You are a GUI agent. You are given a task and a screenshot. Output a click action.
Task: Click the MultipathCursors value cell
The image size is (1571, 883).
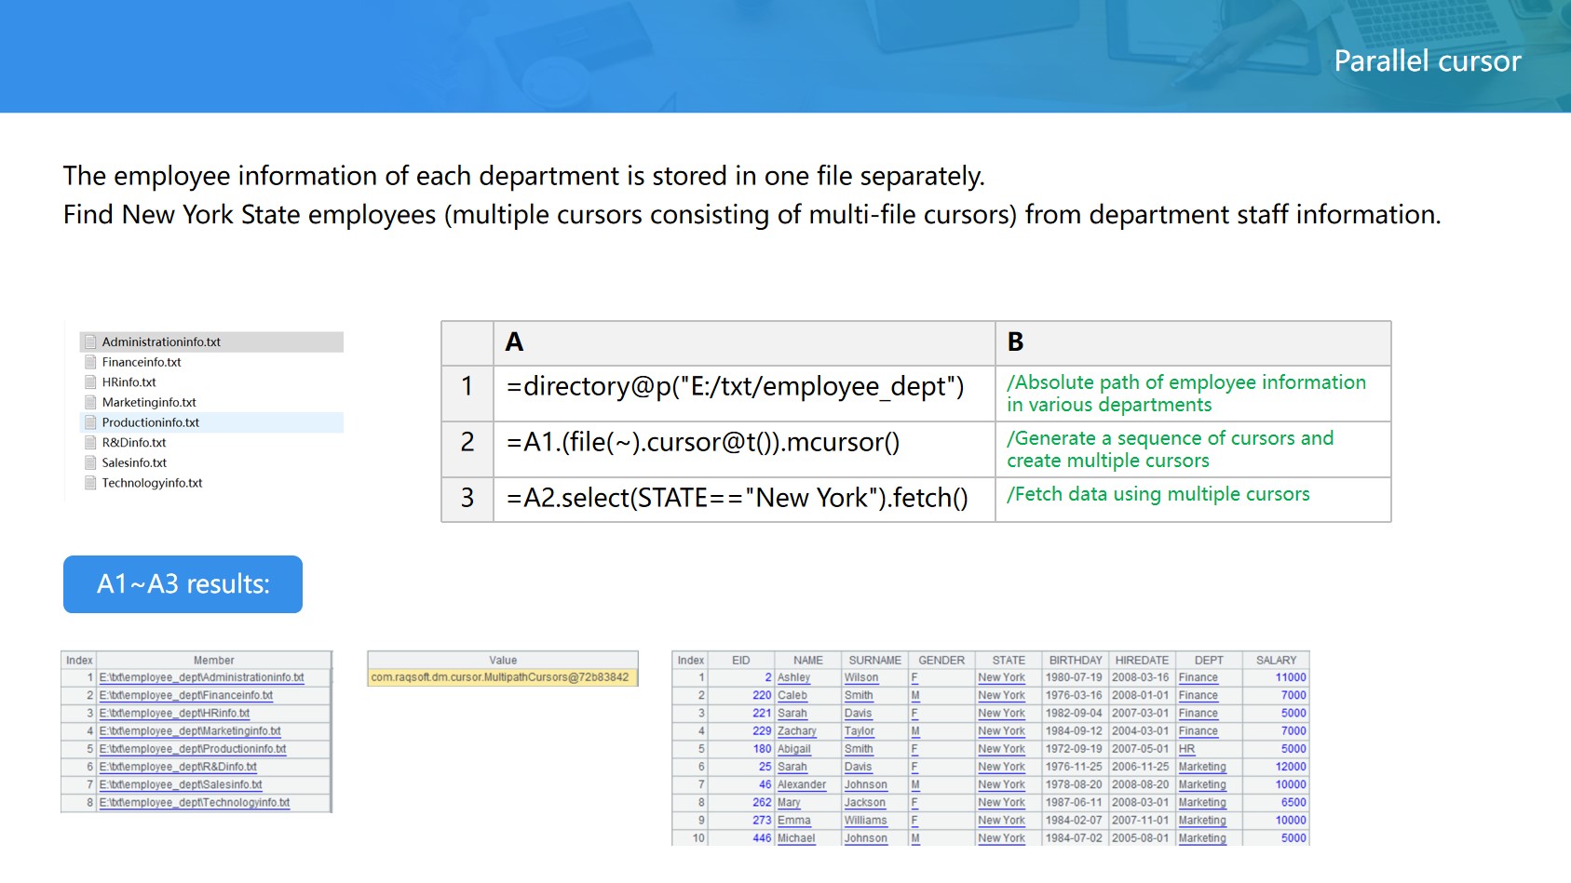click(x=501, y=678)
